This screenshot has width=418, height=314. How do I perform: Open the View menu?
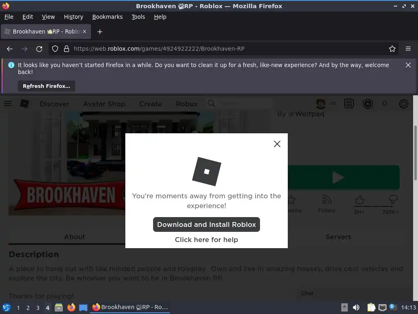(x=48, y=17)
